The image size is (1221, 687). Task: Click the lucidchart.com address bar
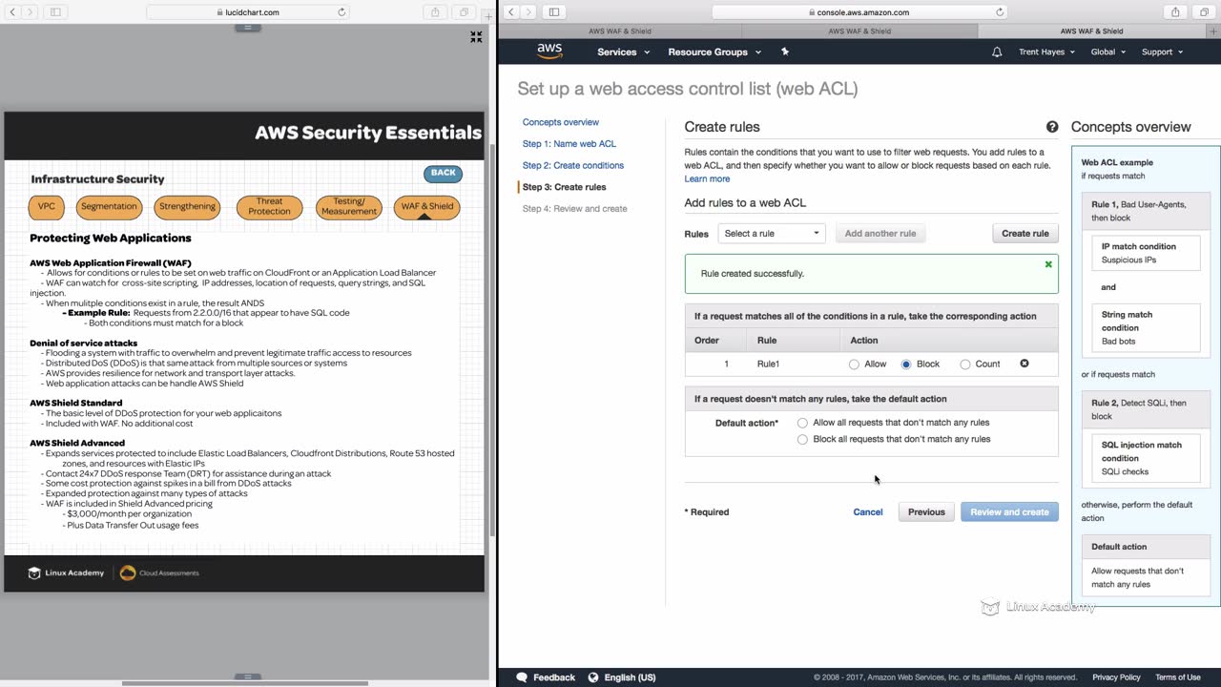pyautogui.click(x=248, y=12)
